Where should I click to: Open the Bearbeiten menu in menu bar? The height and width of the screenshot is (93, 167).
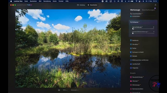click(33, 1)
